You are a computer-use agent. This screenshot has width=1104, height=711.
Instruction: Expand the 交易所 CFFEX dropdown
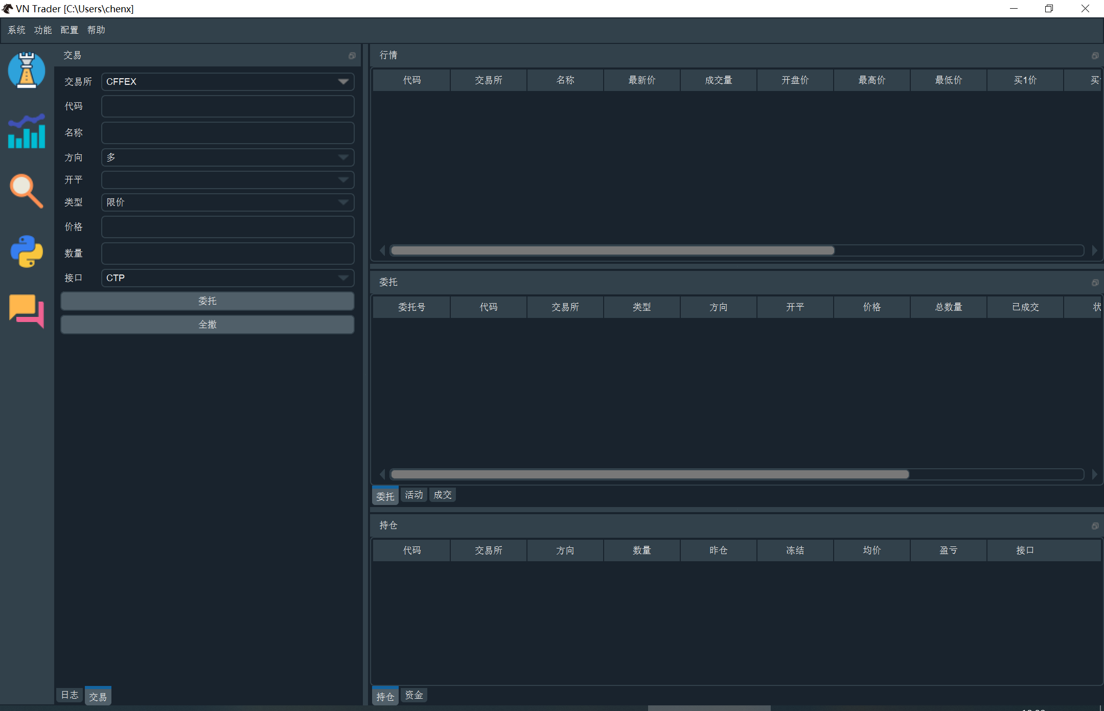pyautogui.click(x=227, y=82)
